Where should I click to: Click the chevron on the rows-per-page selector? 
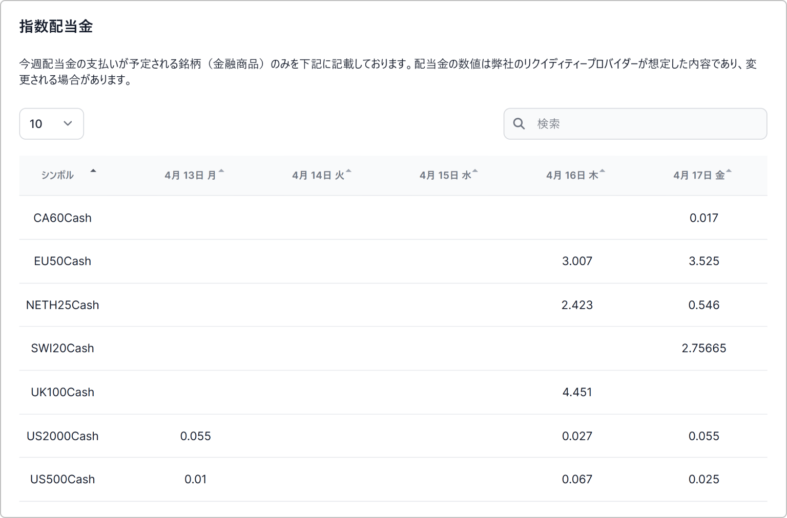(67, 123)
